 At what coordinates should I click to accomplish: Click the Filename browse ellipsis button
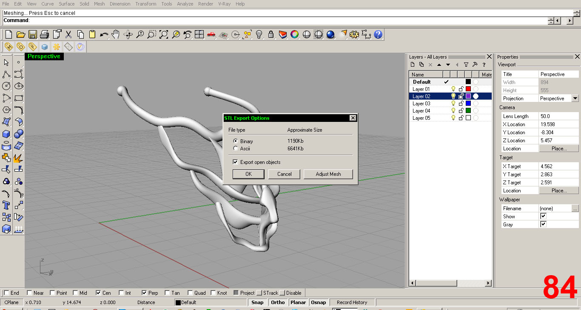(575, 209)
